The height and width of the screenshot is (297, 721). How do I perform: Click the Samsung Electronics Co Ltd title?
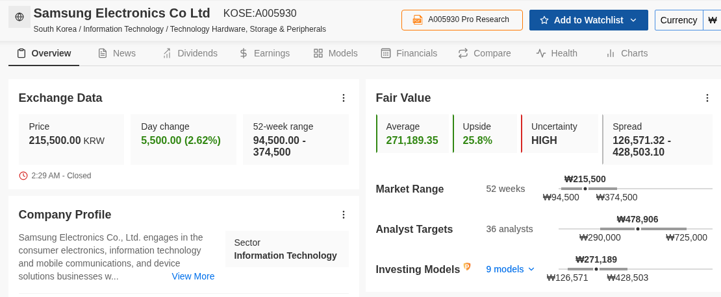coord(122,13)
